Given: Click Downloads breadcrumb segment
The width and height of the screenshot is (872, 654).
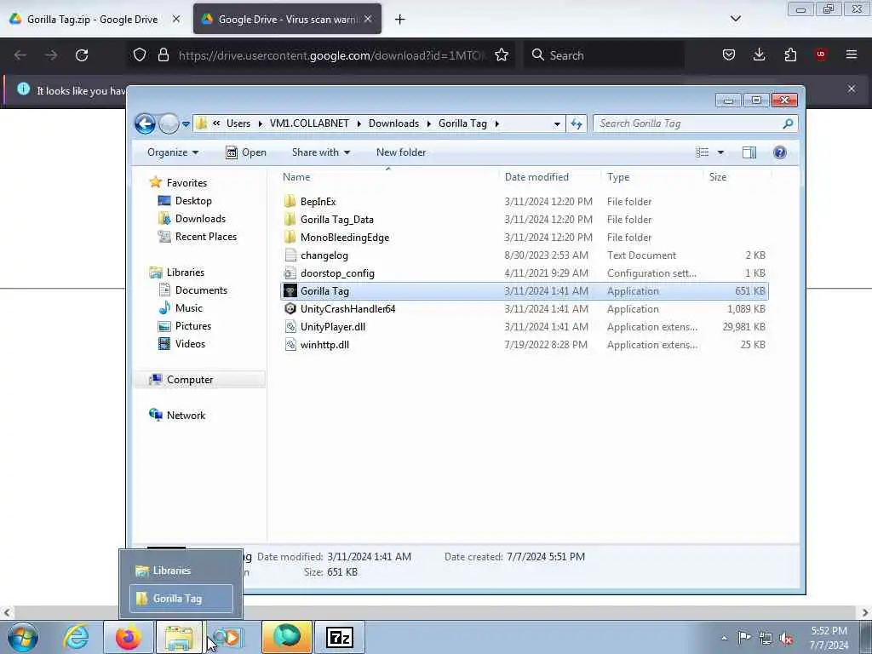Looking at the screenshot, I should tap(393, 123).
